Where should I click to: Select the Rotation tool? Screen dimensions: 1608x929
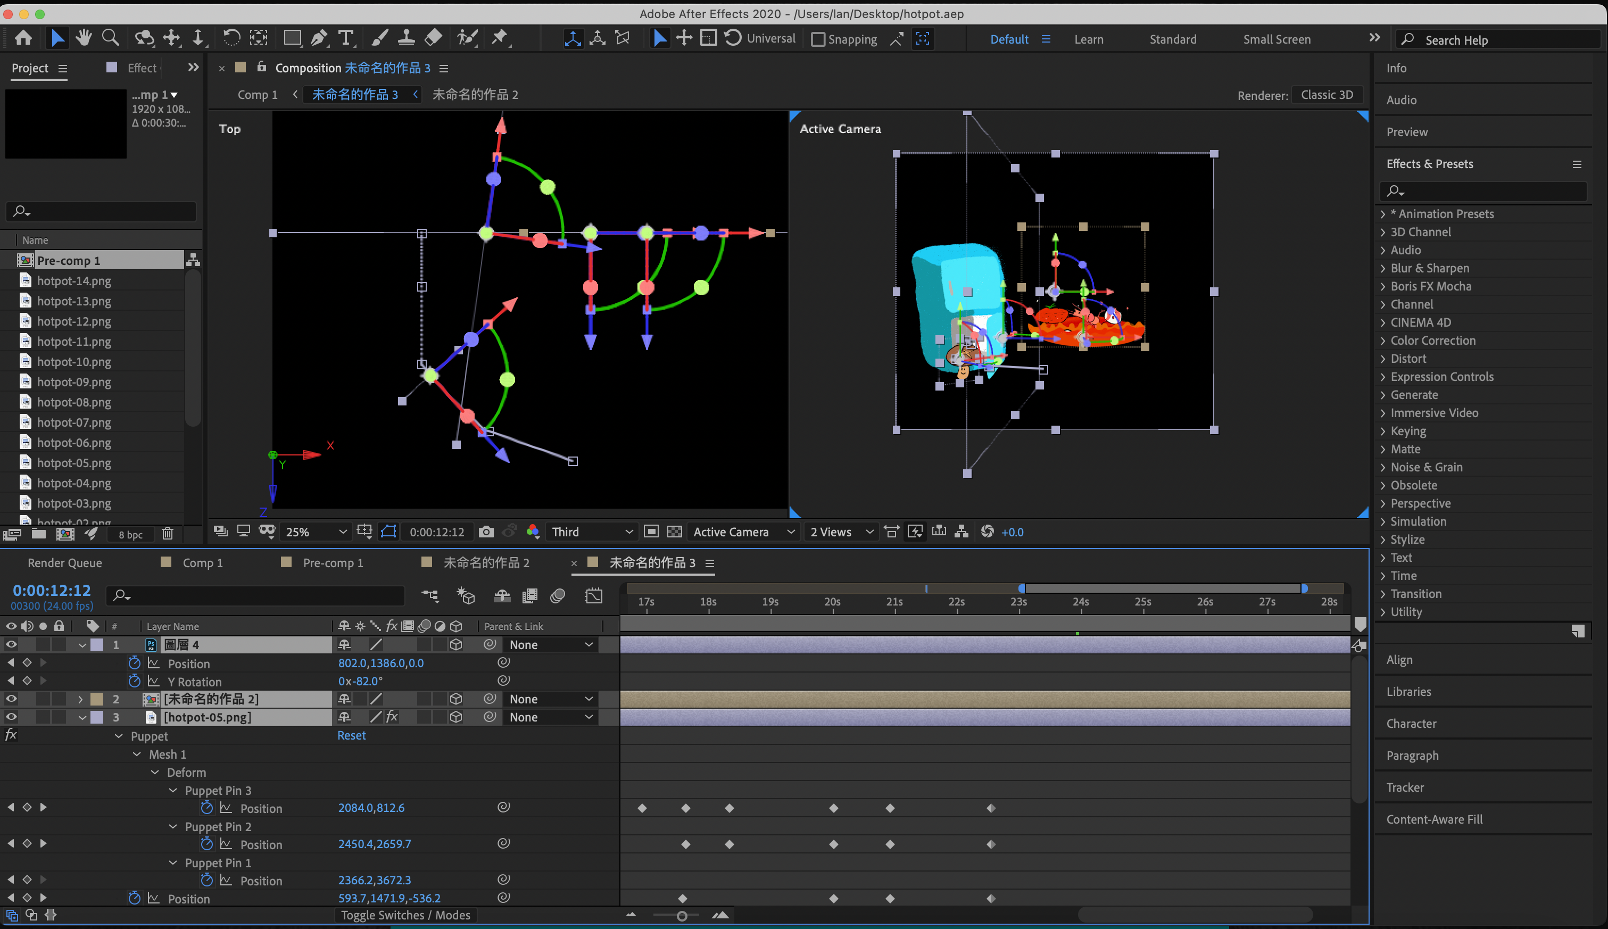[231, 38]
